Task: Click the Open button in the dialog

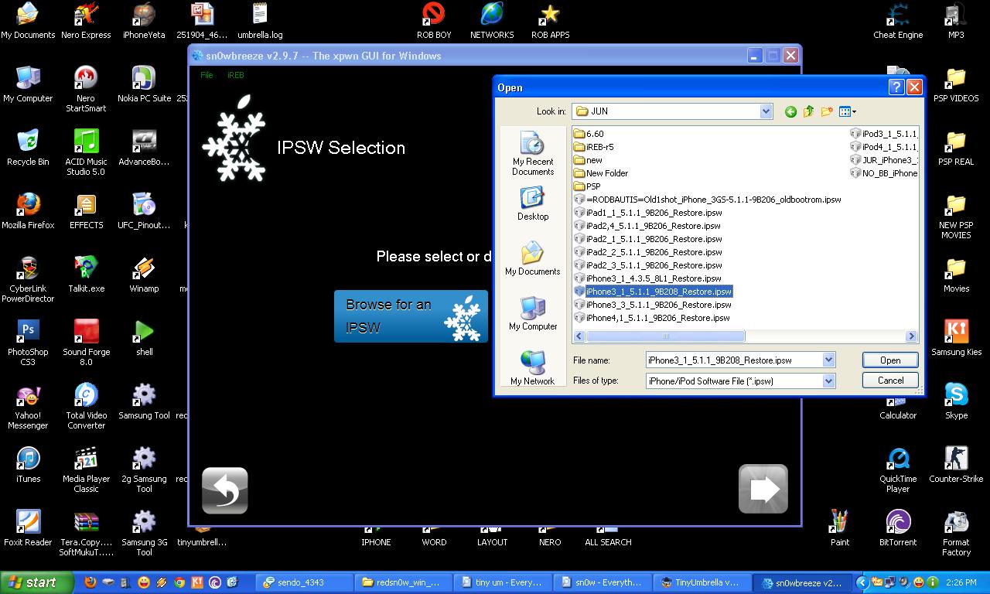Action: (x=890, y=360)
